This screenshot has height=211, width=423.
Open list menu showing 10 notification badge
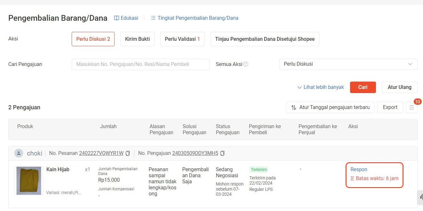coord(412,107)
